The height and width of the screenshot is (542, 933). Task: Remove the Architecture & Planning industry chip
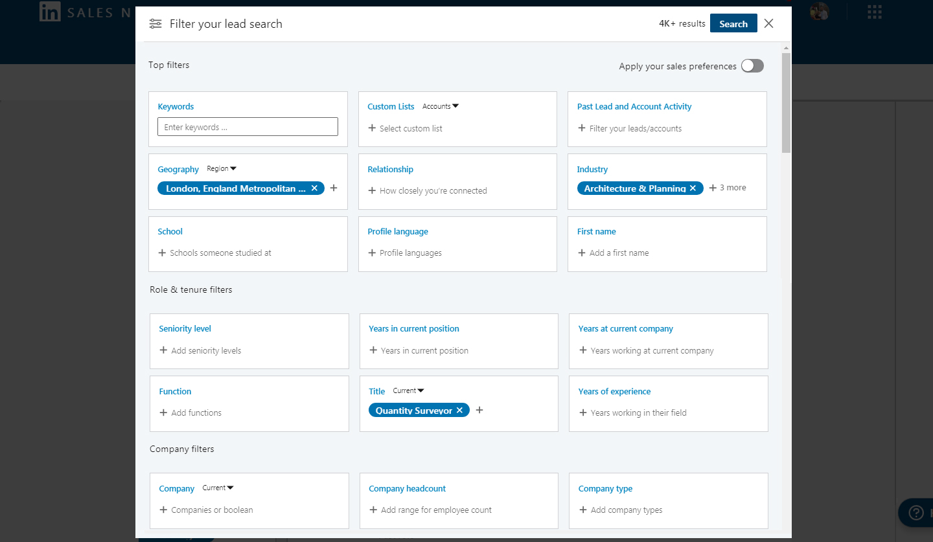click(693, 188)
